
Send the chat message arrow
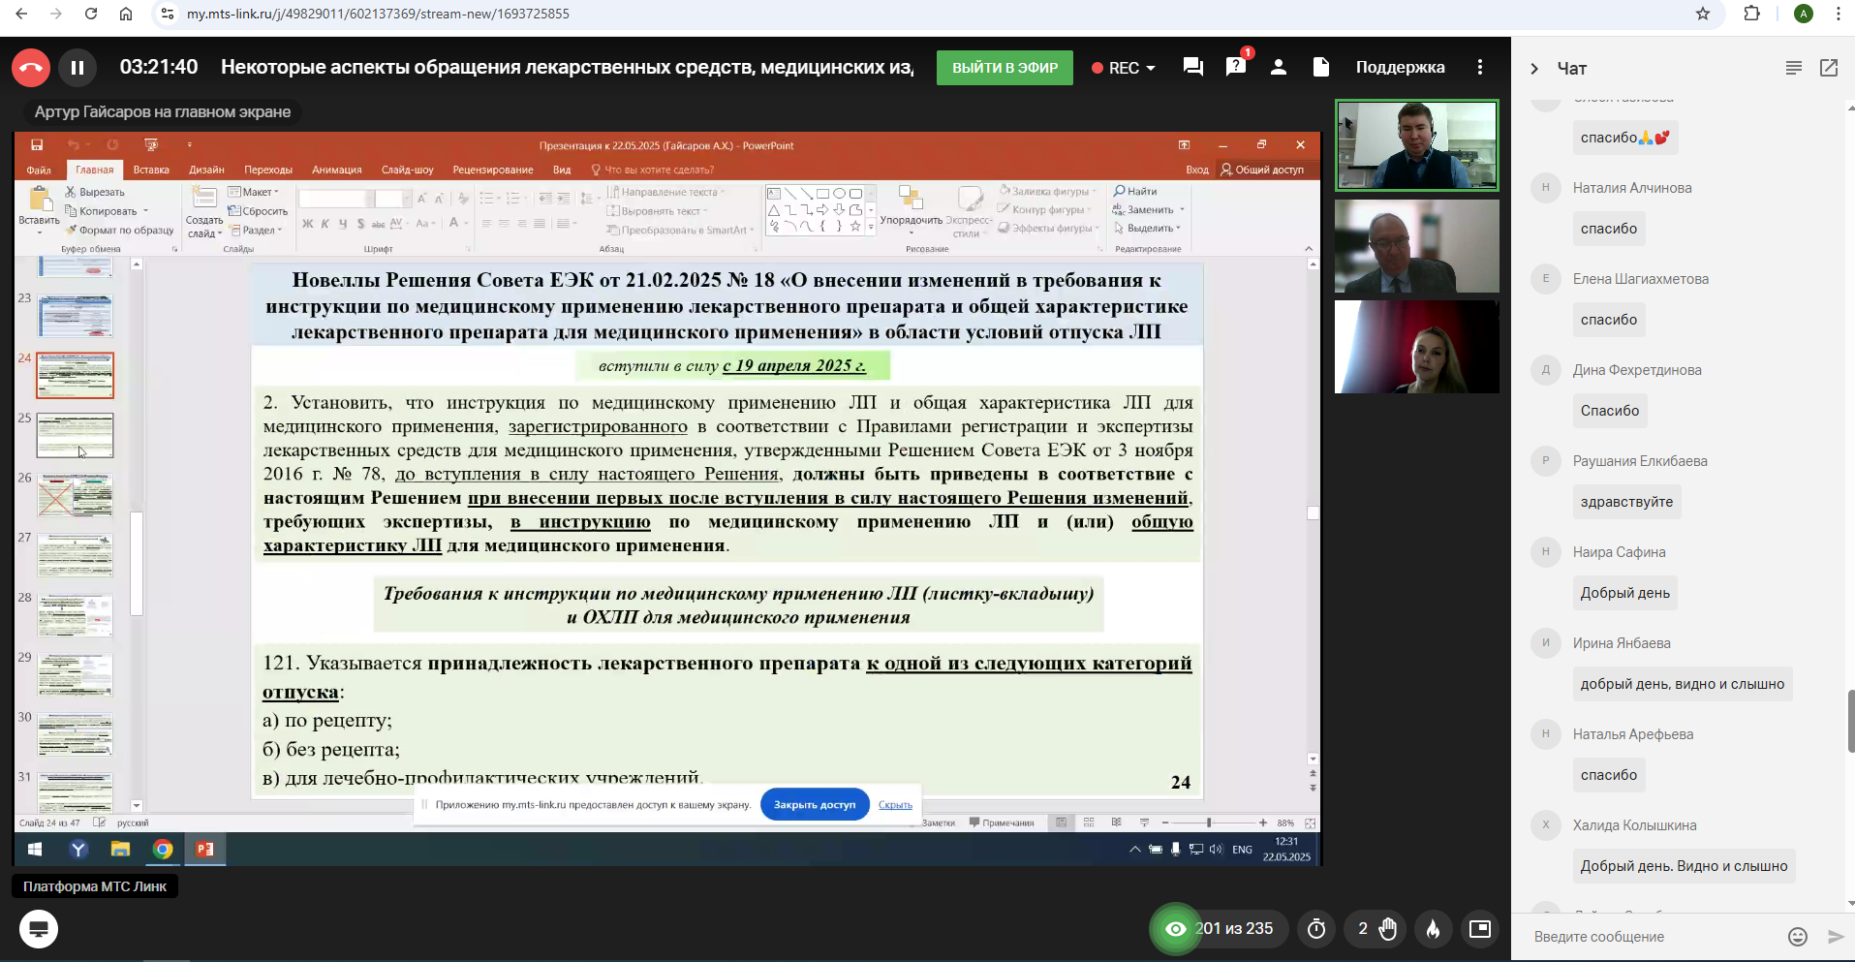[x=1835, y=937]
